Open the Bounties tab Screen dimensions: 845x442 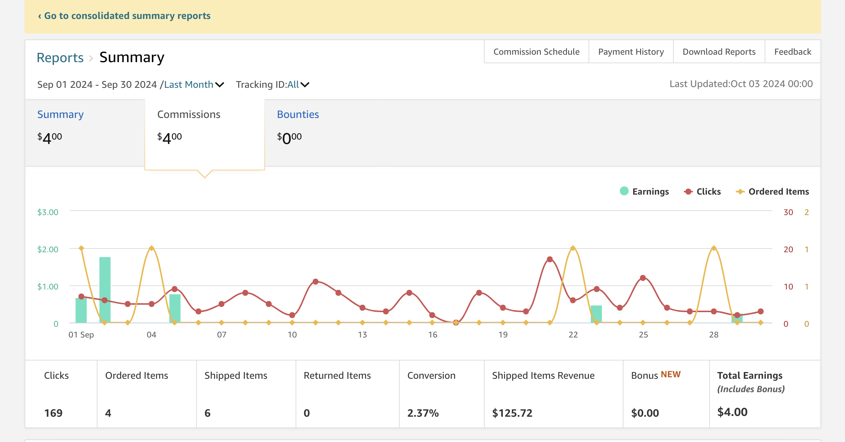(x=298, y=114)
